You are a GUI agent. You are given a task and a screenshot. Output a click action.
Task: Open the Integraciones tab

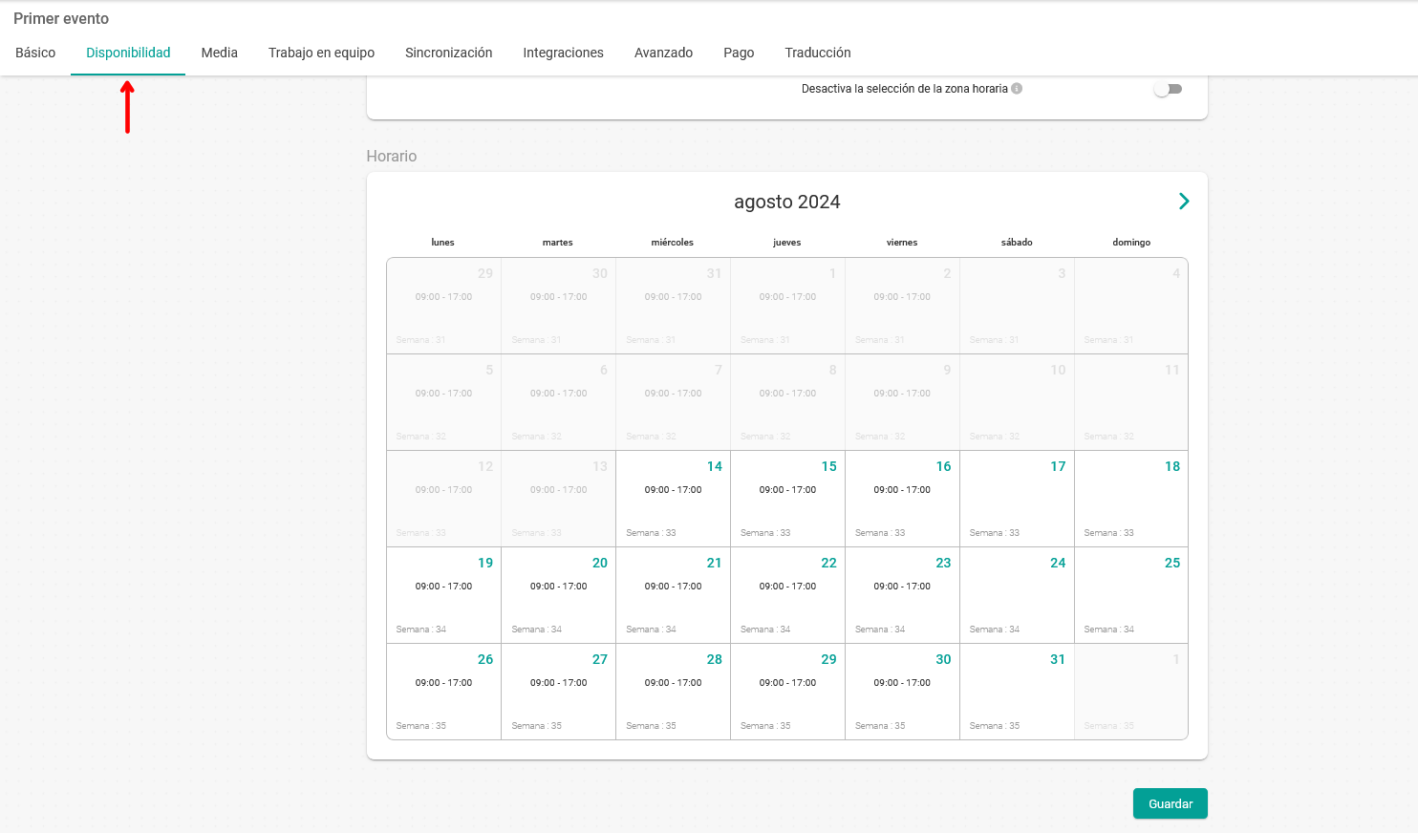[x=563, y=53]
